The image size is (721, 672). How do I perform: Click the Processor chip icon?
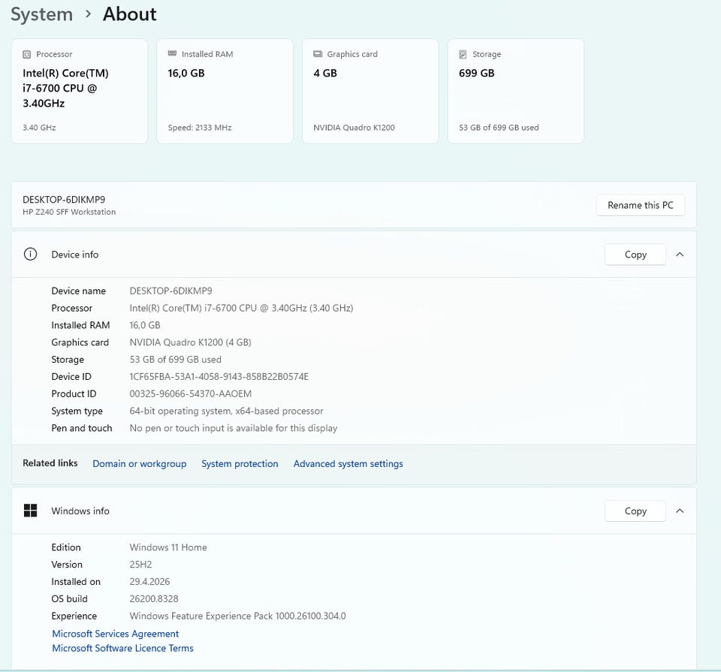tap(27, 54)
